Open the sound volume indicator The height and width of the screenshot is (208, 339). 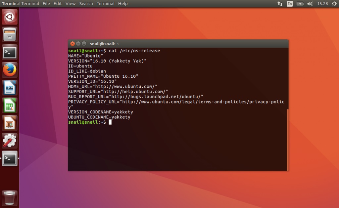(x=310, y=4)
